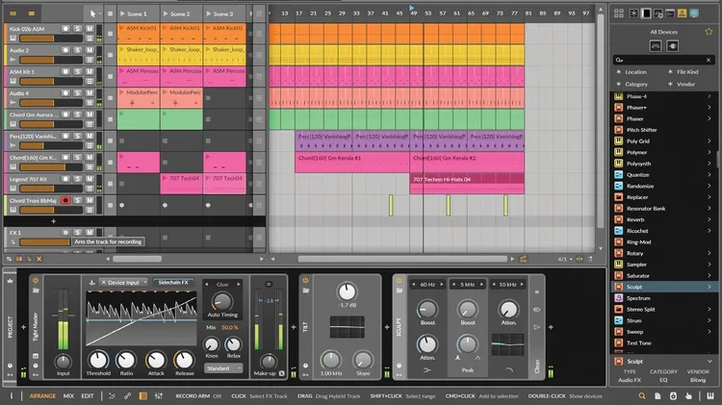Select the Sculpt low-shelf curve icon

(426, 369)
